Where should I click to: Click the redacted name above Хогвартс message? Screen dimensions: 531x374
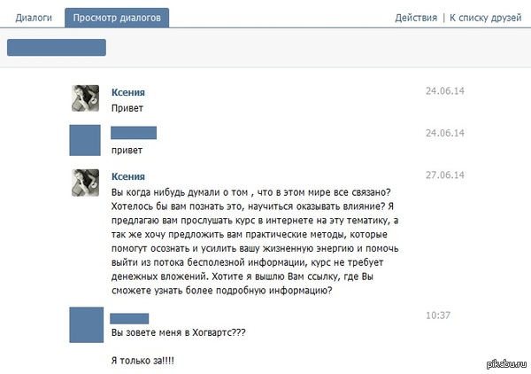(129, 318)
